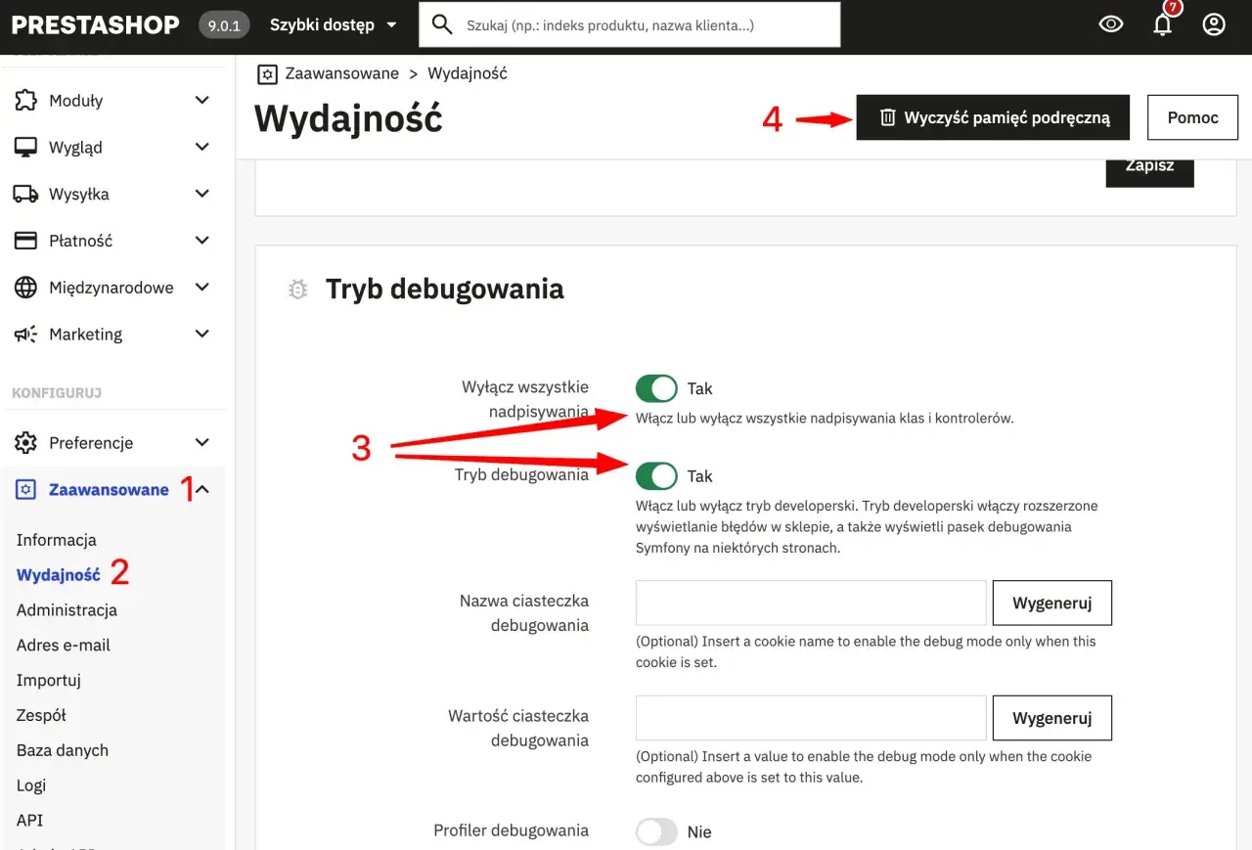Screen dimensions: 1252x850
Task: Collapse Zaawansowane menu chevron
Action: tap(202, 489)
